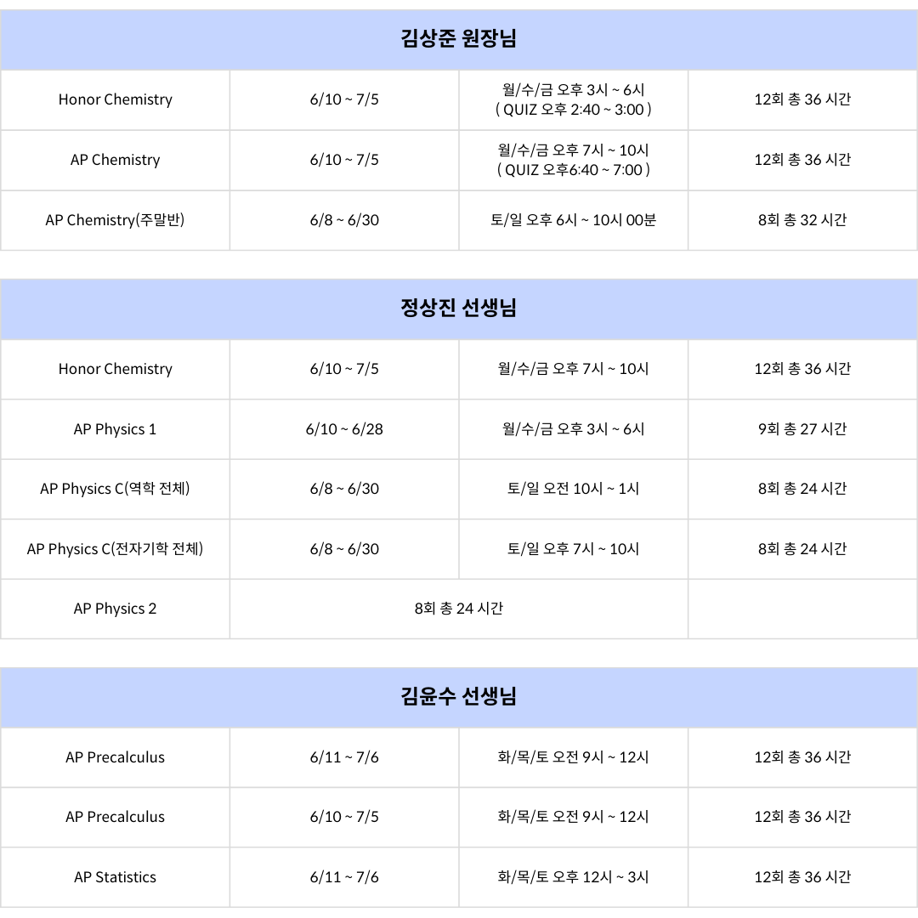Screen dimensions: 918x918
Task: Click the AP Statistics course cell
Action: [115, 877]
